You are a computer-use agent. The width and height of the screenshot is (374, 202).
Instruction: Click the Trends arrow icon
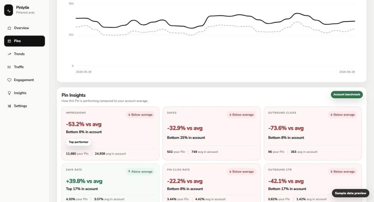pyautogui.click(x=9, y=54)
